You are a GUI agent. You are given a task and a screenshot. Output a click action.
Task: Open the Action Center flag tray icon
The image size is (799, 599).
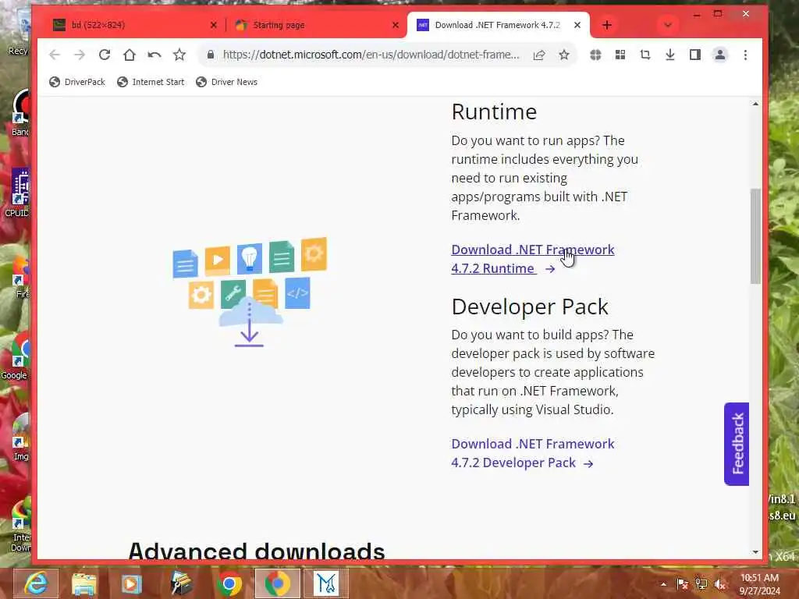coord(682,584)
